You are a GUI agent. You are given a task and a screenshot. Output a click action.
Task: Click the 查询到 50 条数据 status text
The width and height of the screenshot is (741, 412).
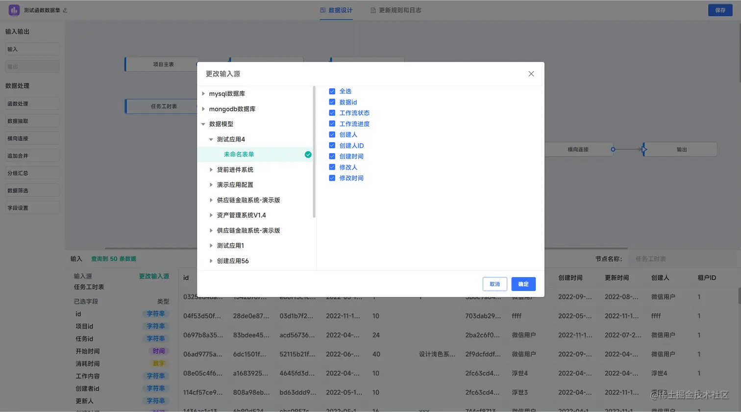[114, 259]
